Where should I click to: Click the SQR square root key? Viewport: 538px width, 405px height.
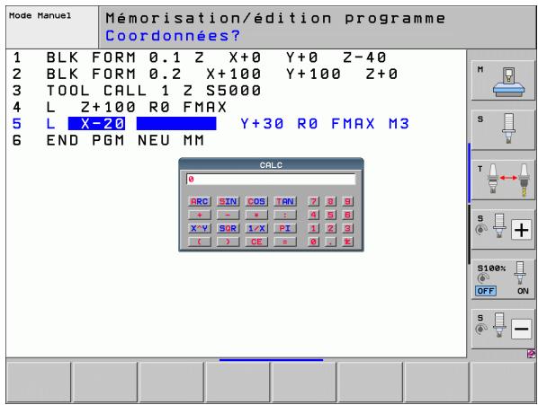[x=228, y=228]
